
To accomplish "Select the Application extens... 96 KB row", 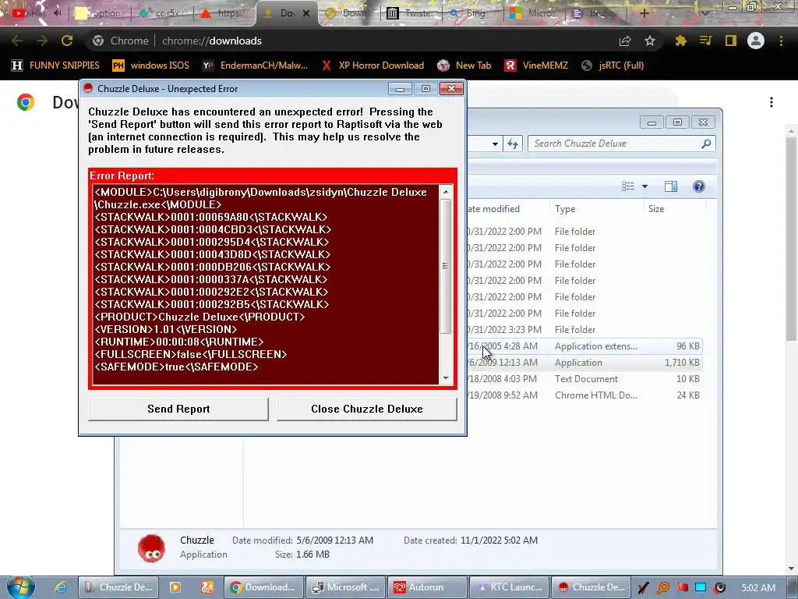I will click(584, 346).
